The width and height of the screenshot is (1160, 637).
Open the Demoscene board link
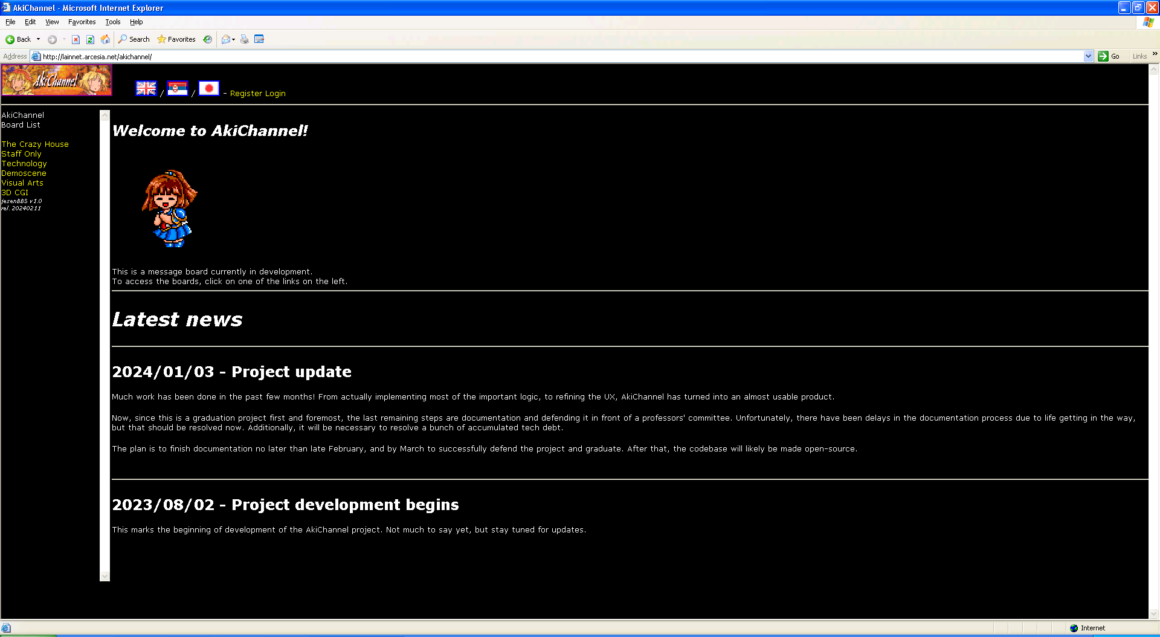[x=24, y=173]
